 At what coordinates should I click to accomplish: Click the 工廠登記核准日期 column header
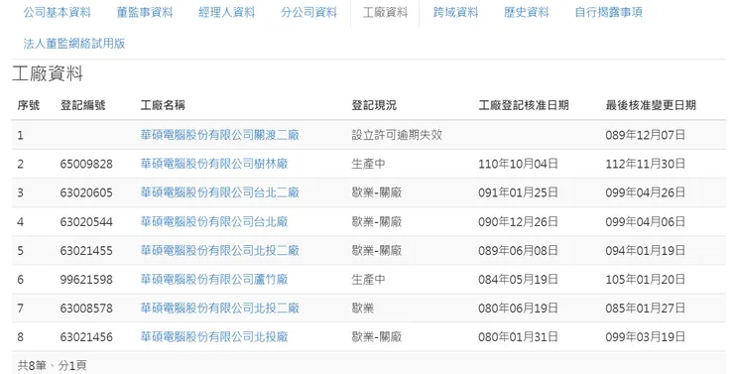point(524,105)
